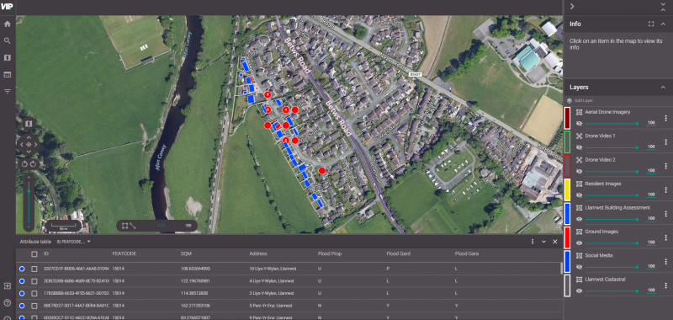
Task: Open the map icon in left sidebar
Action: tap(7, 57)
